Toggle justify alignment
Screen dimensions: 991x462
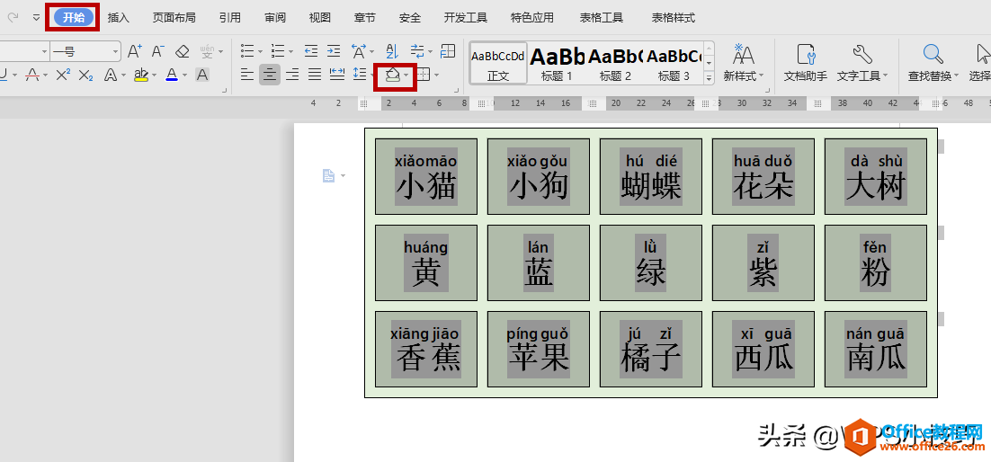315,76
